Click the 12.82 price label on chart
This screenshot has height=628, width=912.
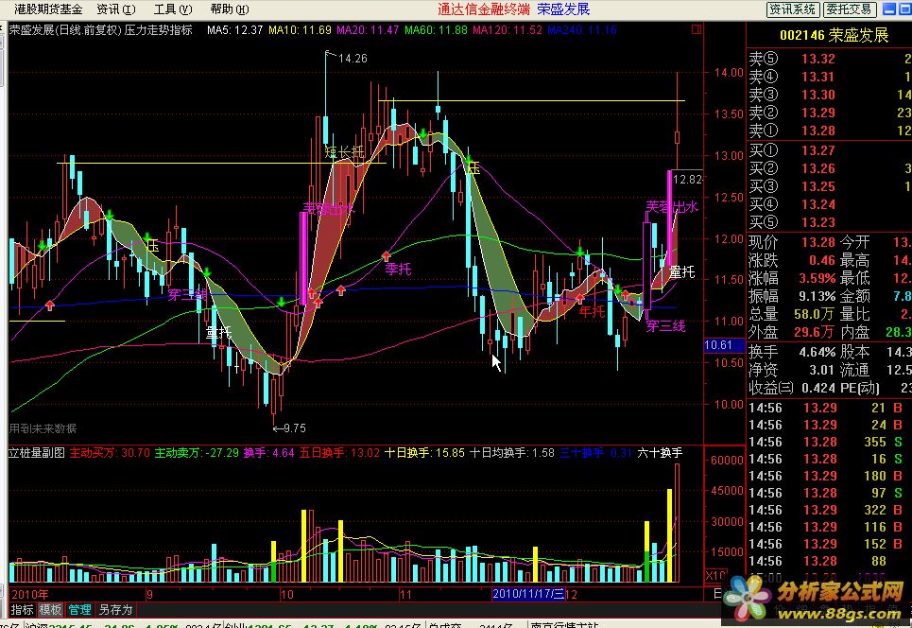(x=687, y=180)
